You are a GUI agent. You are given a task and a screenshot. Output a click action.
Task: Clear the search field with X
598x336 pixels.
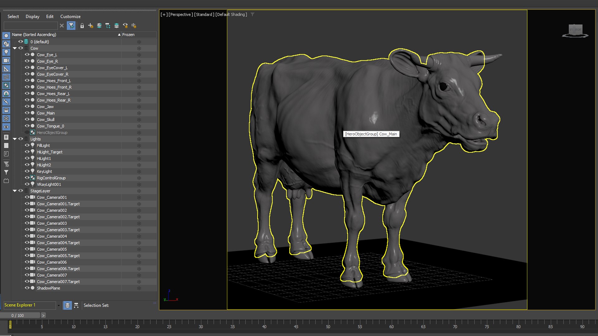click(x=62, y=26)
